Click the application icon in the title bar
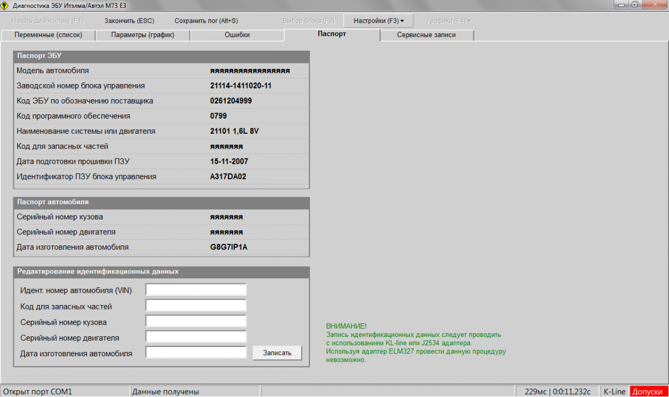This screenshot has height=397, width=669. click(6, 5)
